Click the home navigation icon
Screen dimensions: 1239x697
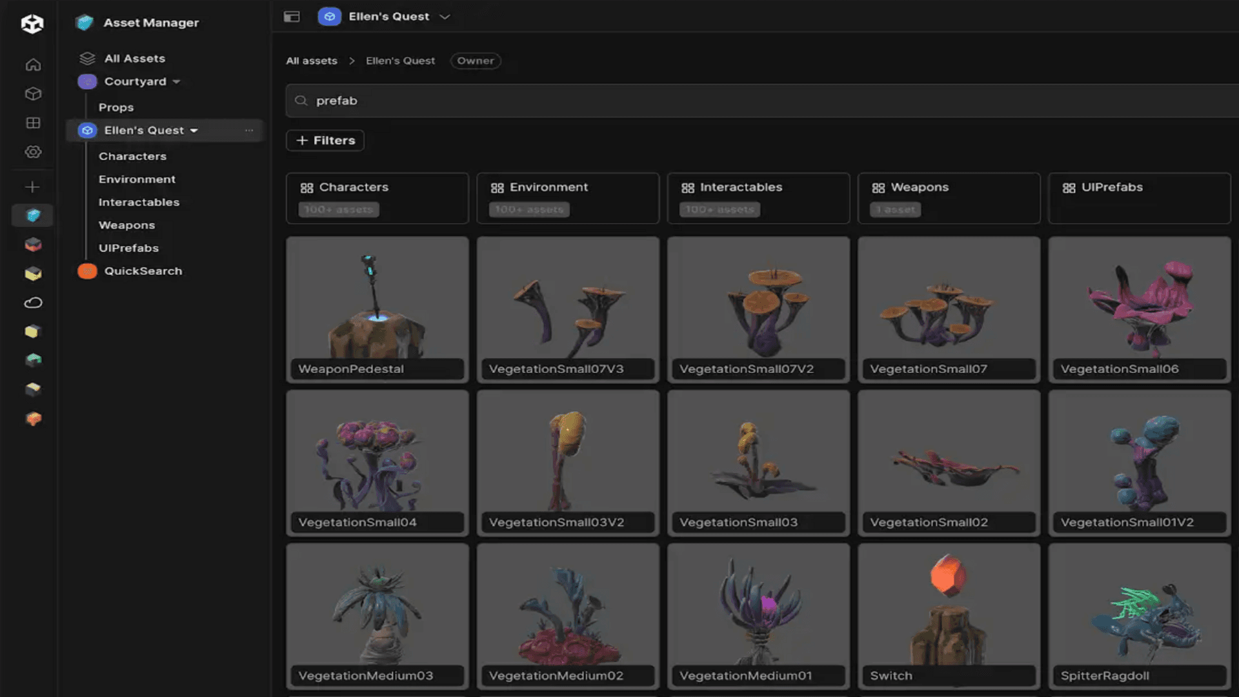coord(32,64)
